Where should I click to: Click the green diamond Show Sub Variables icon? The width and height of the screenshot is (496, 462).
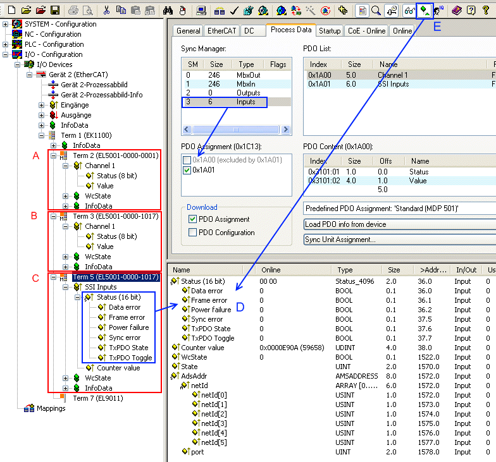coord(424,11)
